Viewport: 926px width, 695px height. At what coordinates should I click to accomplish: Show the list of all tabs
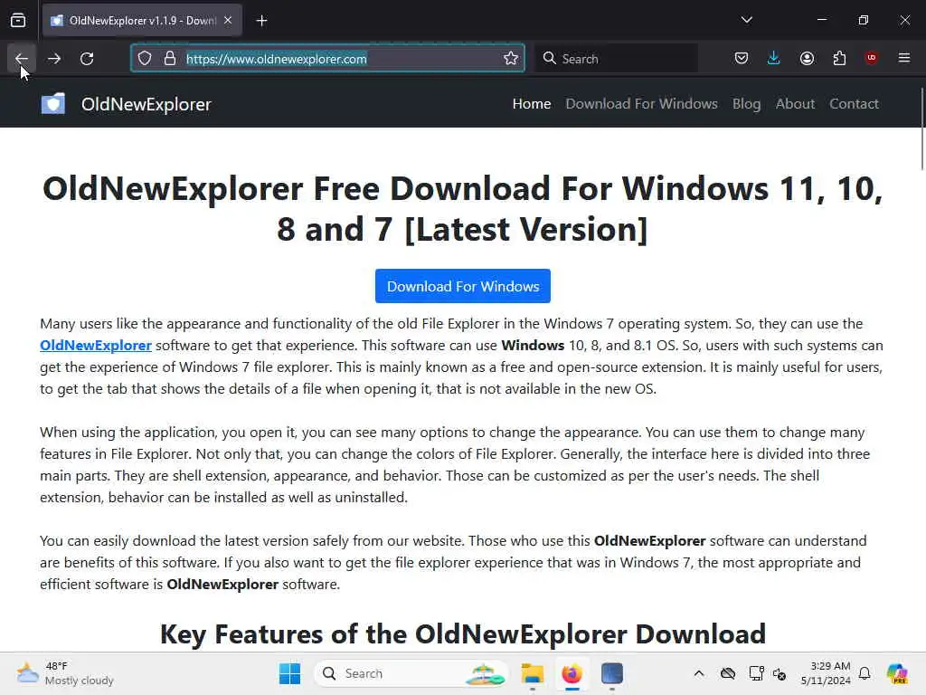(746, 20)
